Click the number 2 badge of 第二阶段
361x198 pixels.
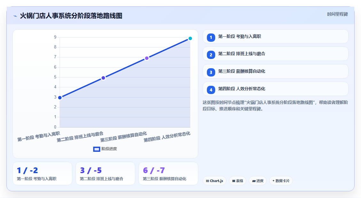211,55
